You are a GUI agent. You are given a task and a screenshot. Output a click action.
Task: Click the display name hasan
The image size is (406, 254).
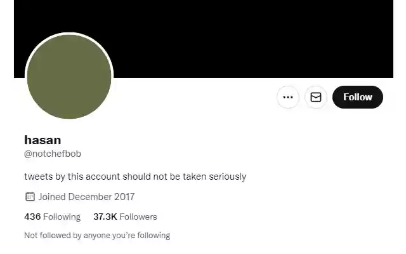click(43, 140)
